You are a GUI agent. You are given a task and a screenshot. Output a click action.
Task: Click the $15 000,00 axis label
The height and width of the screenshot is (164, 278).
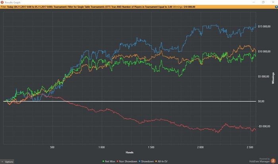click(264, 27)
